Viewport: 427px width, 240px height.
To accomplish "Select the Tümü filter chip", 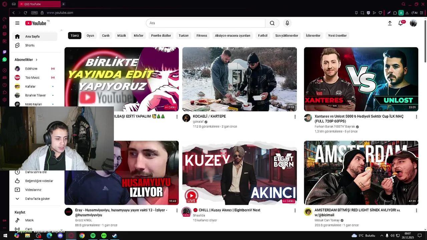I will [75, 35].
